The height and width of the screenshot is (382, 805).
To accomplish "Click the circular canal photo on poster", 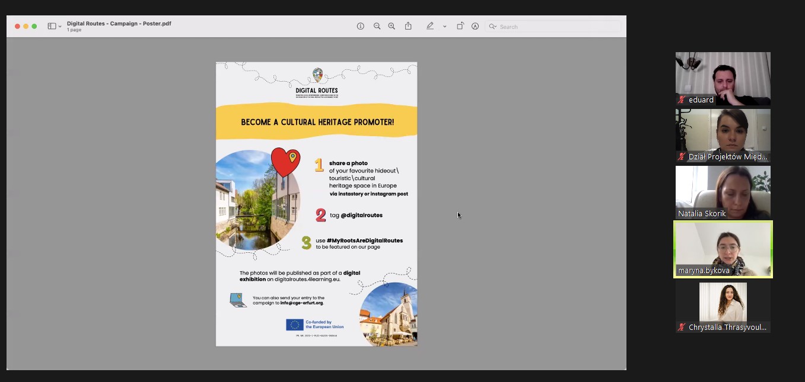I will 257,200.
